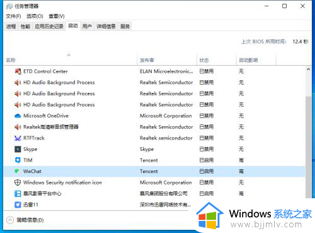Switch to the 详细信息 tab
This screenshot has height=233, width=315.
coord(106,27)
